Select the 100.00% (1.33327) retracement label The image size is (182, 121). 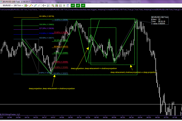(61, 73)
